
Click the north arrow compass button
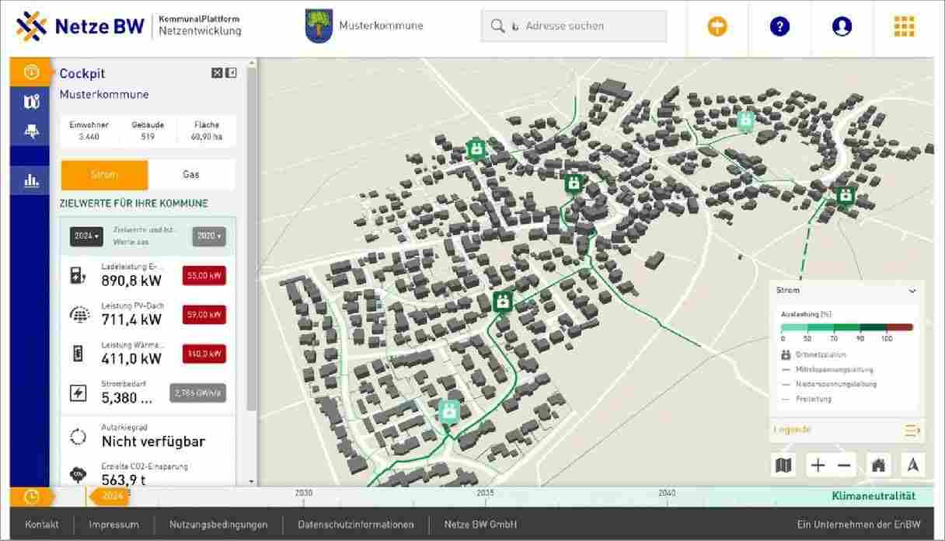[913, 466]
